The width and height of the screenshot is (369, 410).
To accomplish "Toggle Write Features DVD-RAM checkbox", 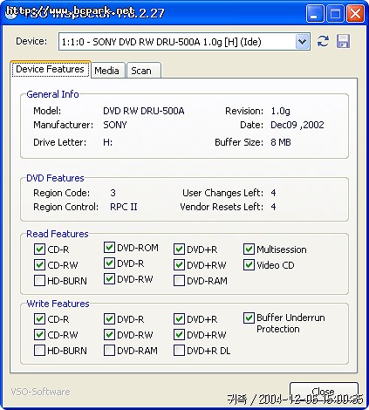I will (x=109, y=351).
